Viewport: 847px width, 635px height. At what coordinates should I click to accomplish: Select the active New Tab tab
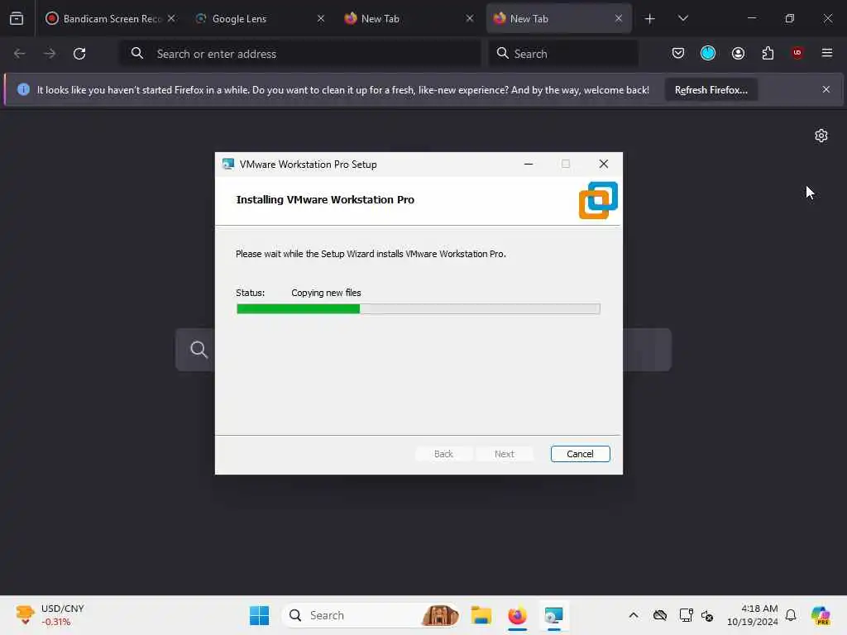[x=558, y=18]
